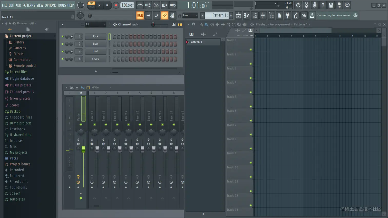Viewport: 388px width, 218px height.
Task: Click the tempo tapper icon
Action: [x=296, y=15]
